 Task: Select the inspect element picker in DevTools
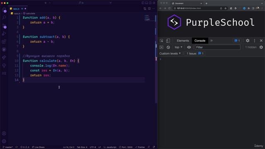[161, 41]
